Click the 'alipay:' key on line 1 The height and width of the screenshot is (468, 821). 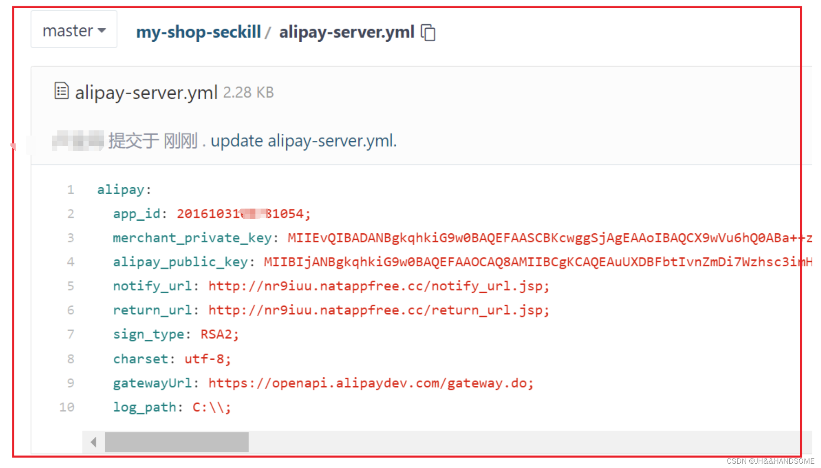coord(124,190)
